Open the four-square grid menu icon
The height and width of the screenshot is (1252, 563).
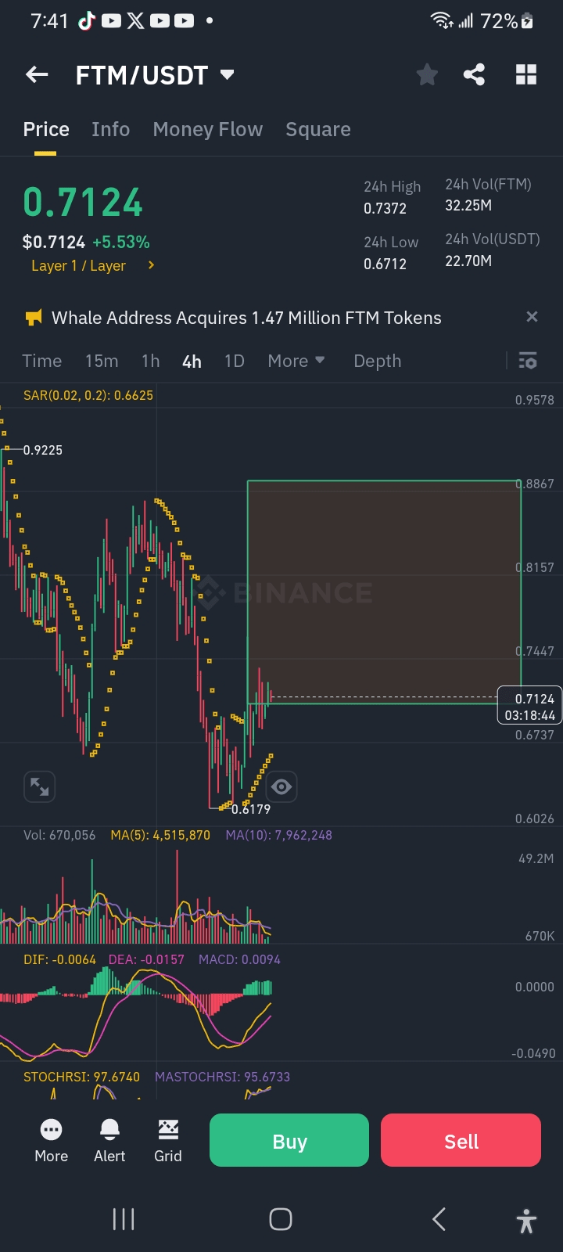pos(526,75)
